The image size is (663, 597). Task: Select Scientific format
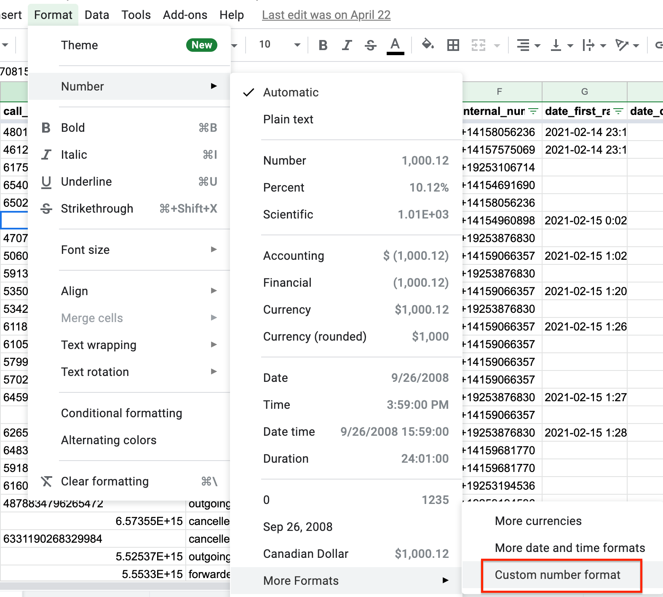[x=346, y=214]
